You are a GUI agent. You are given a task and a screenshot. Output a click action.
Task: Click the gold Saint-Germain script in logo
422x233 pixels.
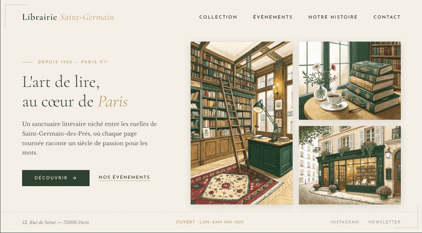tap(87, 17)
